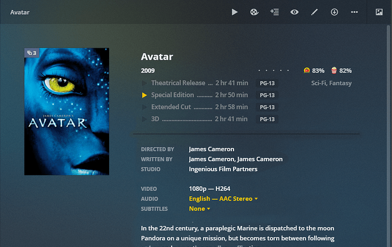Screen dimensions: 392x247
Task: Open the three-dots more actions menu
Action: (x=355, y=12)
